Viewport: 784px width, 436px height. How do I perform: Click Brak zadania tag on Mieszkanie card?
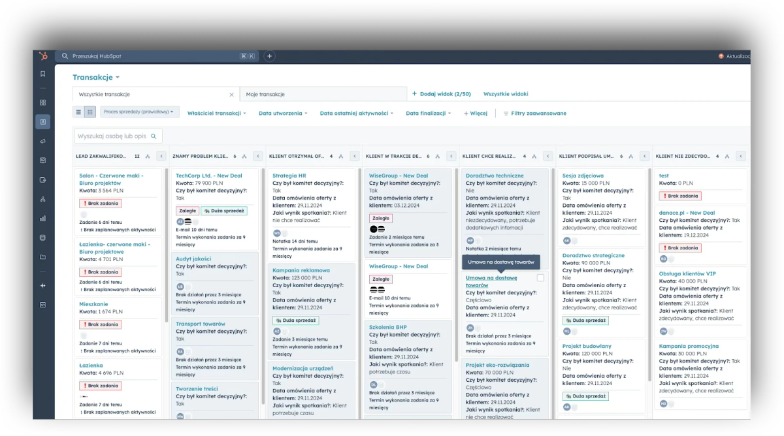click(x=101, y=324)
